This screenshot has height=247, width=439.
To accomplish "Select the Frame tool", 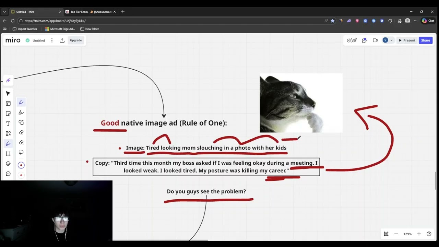I will click(8, 153).
